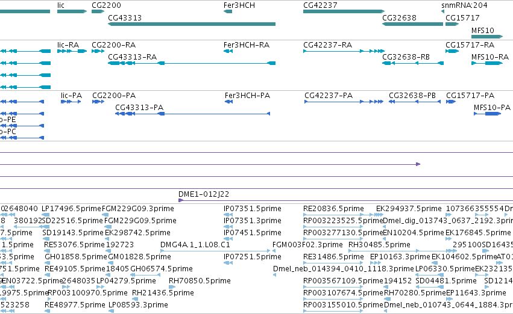Image resolution: width=513 pixels, height=314 pixels.
Task: Select the Fer3HCH gene label
Action: tap(239, 5)
